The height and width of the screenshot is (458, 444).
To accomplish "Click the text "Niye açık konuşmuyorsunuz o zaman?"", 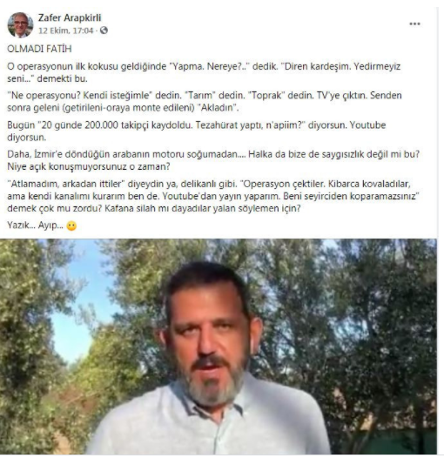I will pyautogui.click(x=89, y=166).
